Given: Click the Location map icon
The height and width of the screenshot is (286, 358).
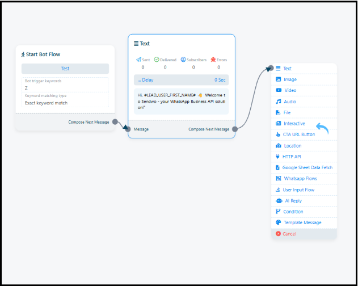Looking at the screenshot, I should tap(278, 146).
